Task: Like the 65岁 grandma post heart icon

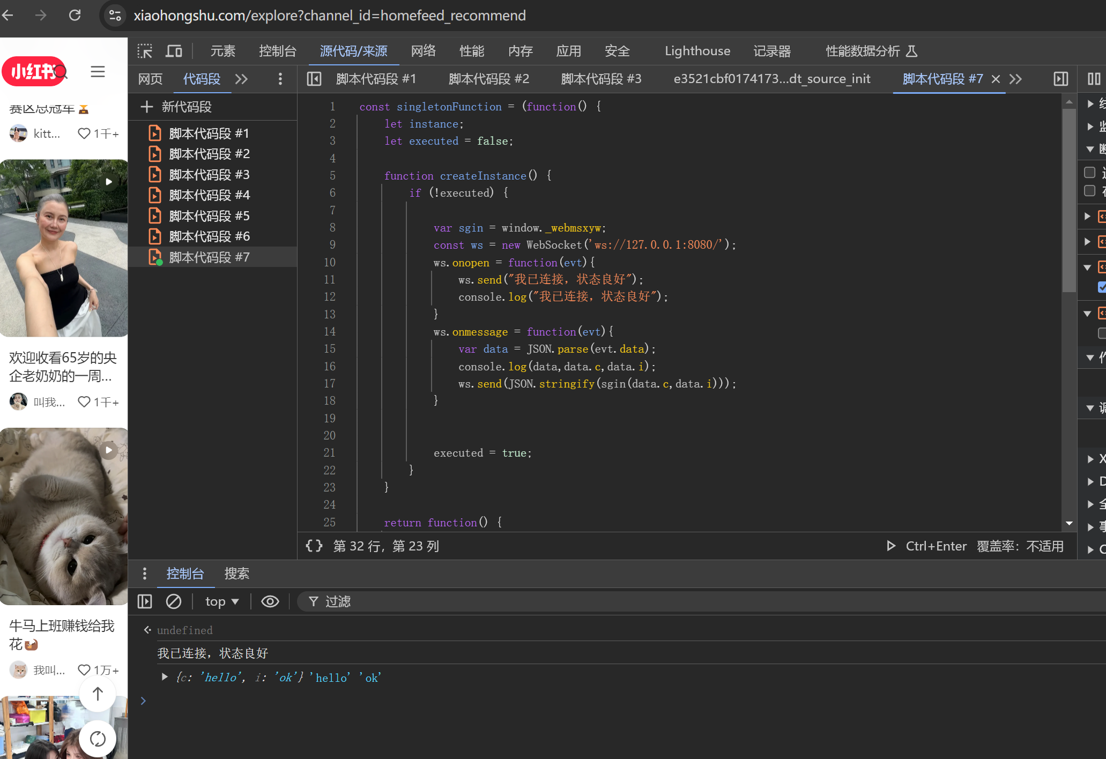Action: pyautogui.click(x=84, y=401)
